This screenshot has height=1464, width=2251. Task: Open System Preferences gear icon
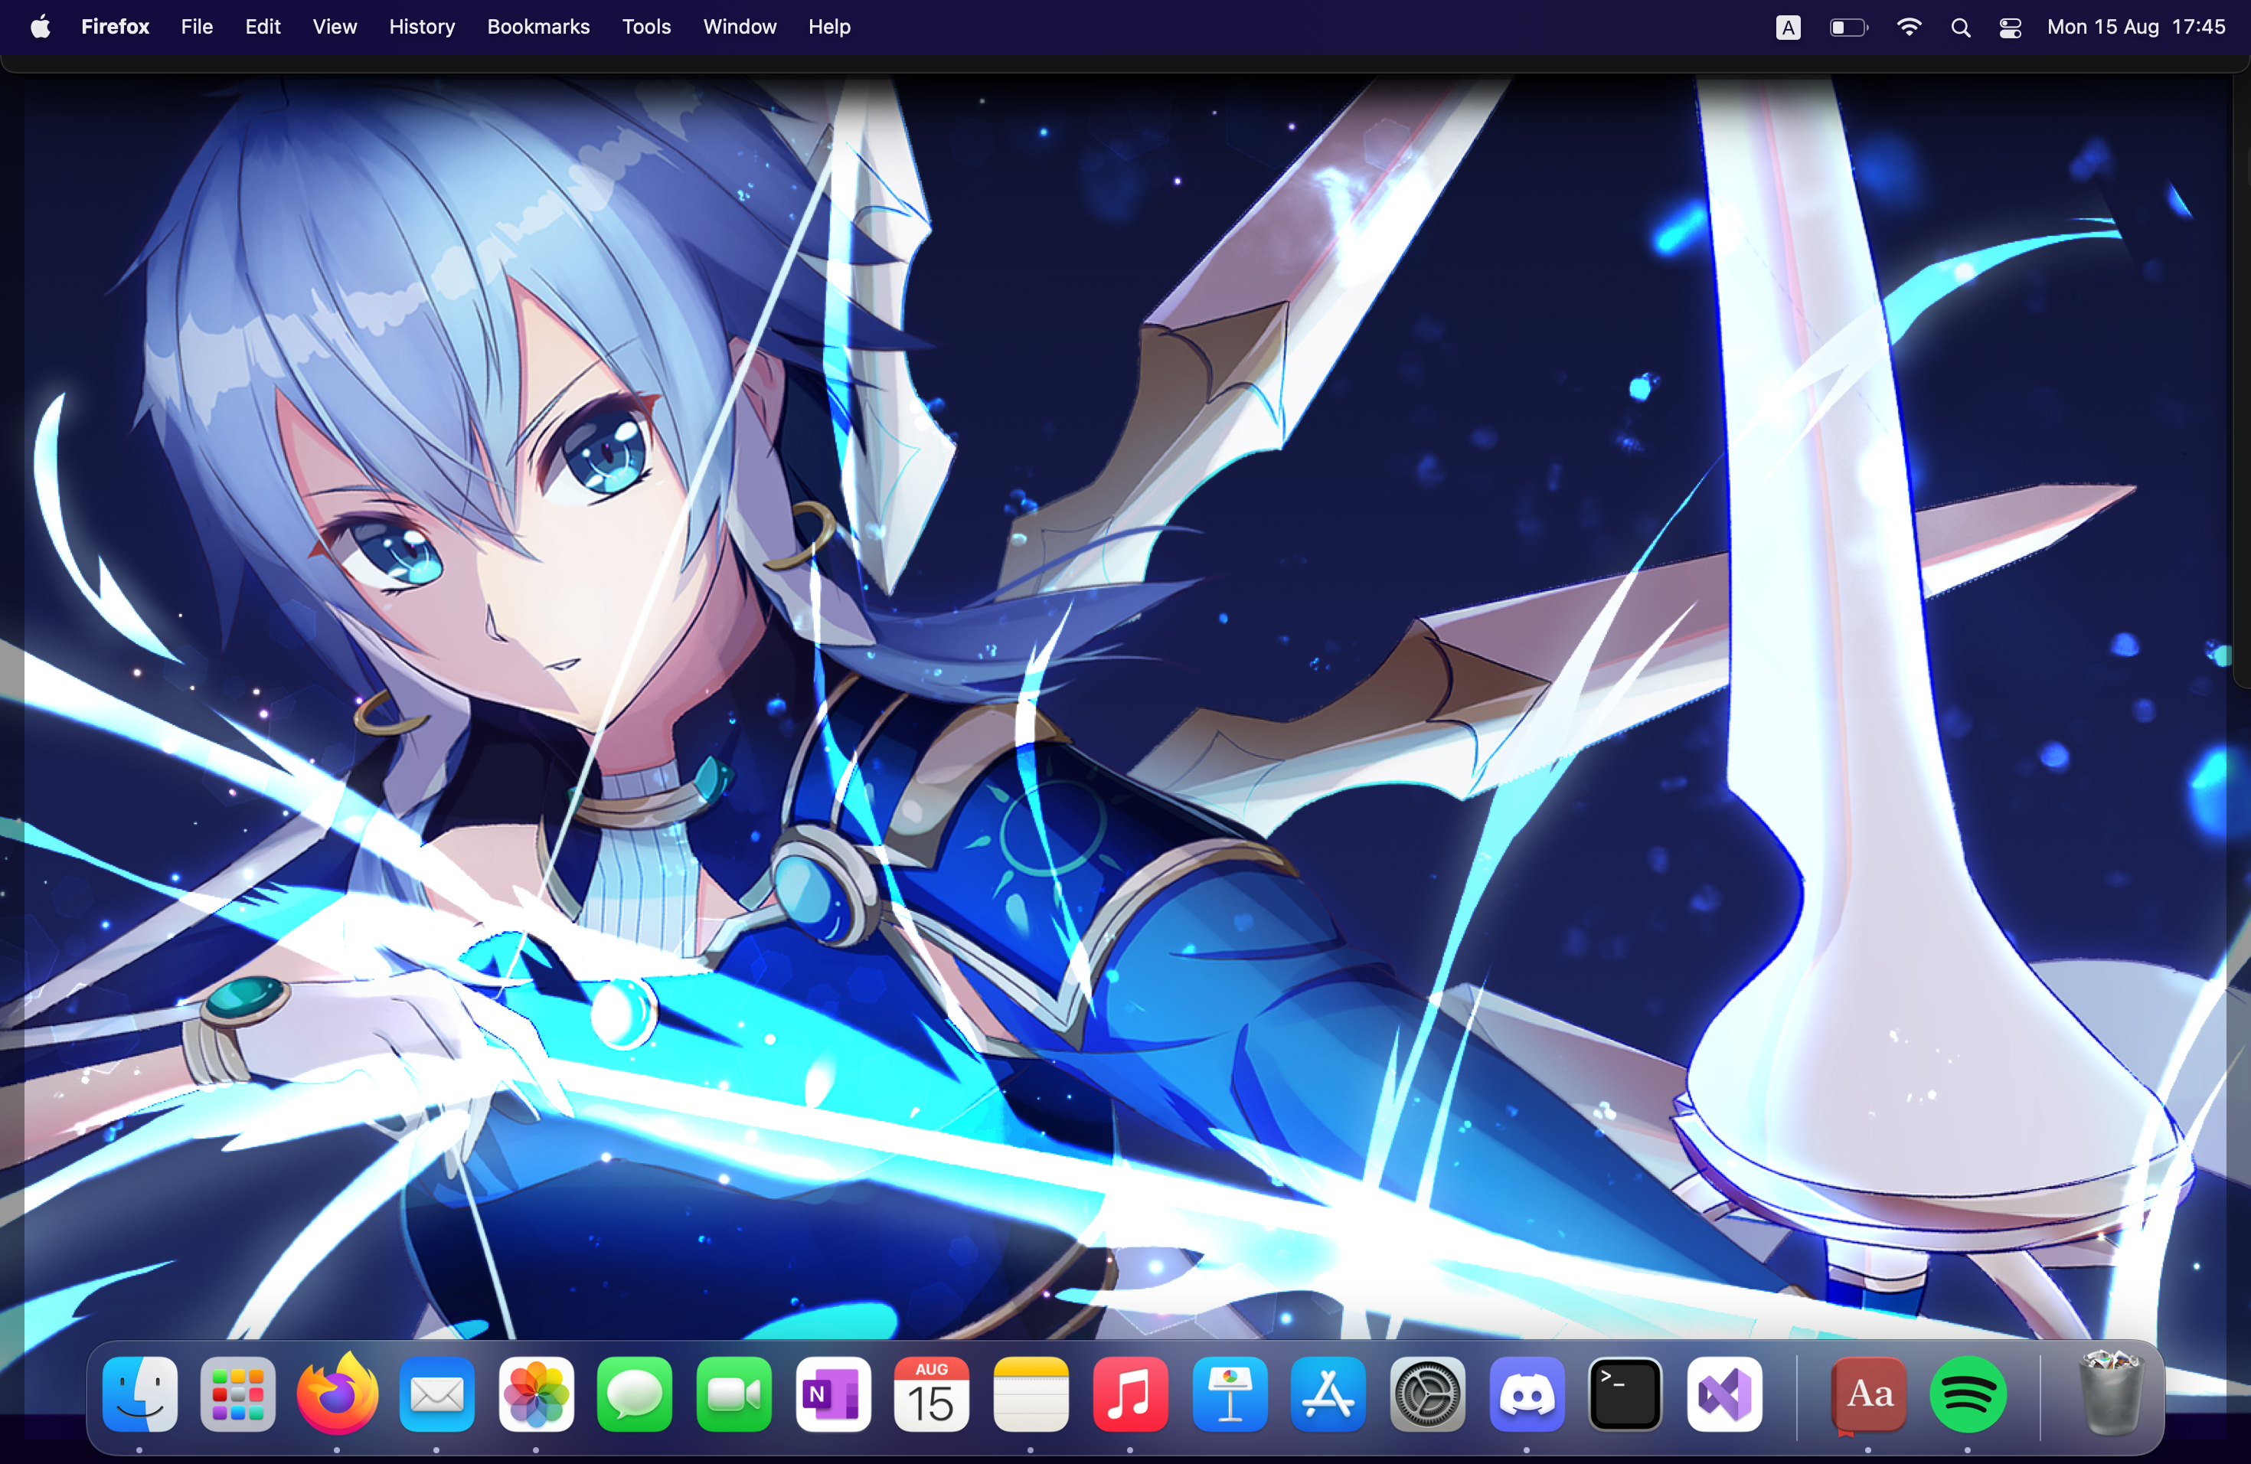coord(1427,1394)
